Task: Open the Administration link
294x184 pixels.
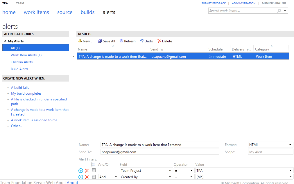Action: 243,3
